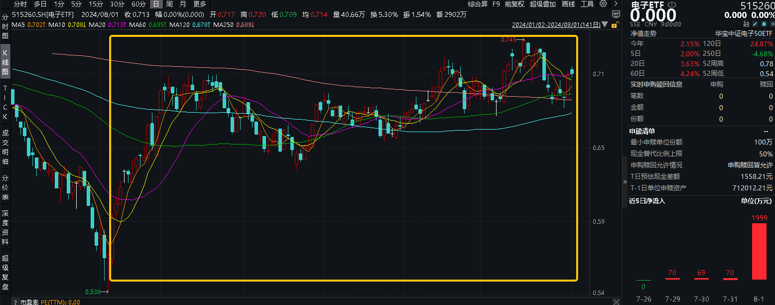775x305 pixels.
Task: Open the 画线 drawing tools
Action: (568, 4)
